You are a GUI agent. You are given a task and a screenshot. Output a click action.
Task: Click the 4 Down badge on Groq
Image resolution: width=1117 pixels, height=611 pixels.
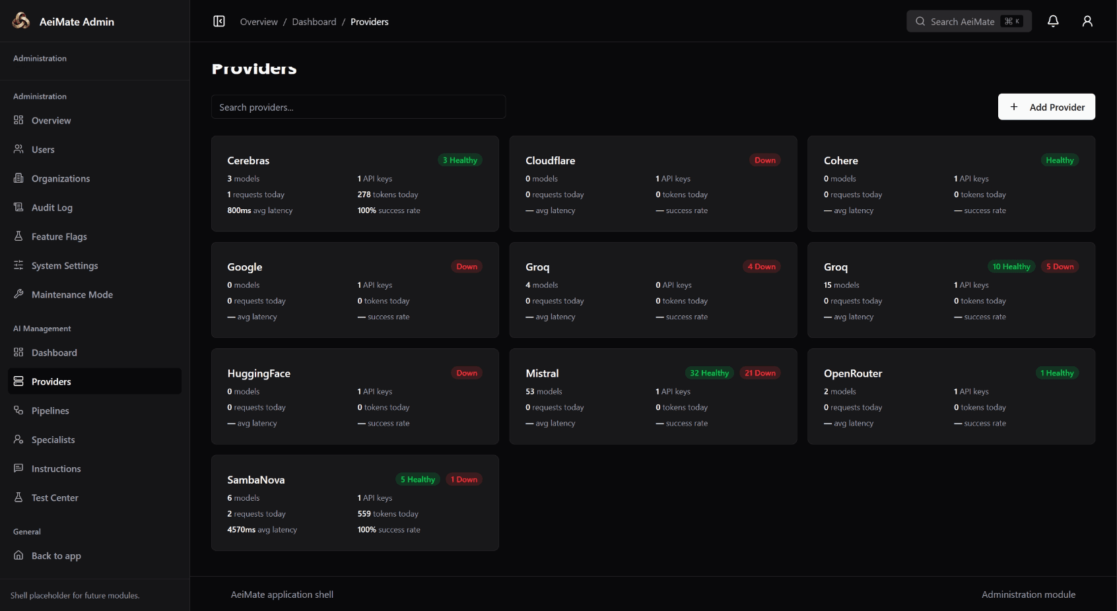coord(761,267)
